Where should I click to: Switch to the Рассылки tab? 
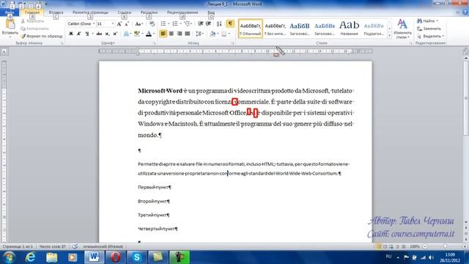tap(149, 12)
